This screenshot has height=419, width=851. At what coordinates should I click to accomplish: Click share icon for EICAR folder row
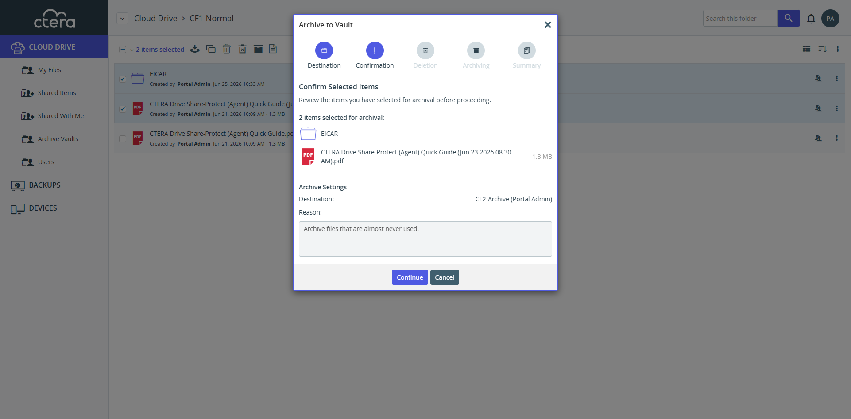coord(818,78)
